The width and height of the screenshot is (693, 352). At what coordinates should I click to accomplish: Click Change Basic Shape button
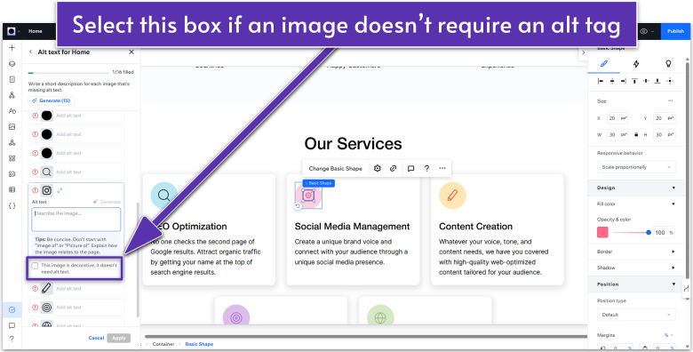(x=336, y=169)
